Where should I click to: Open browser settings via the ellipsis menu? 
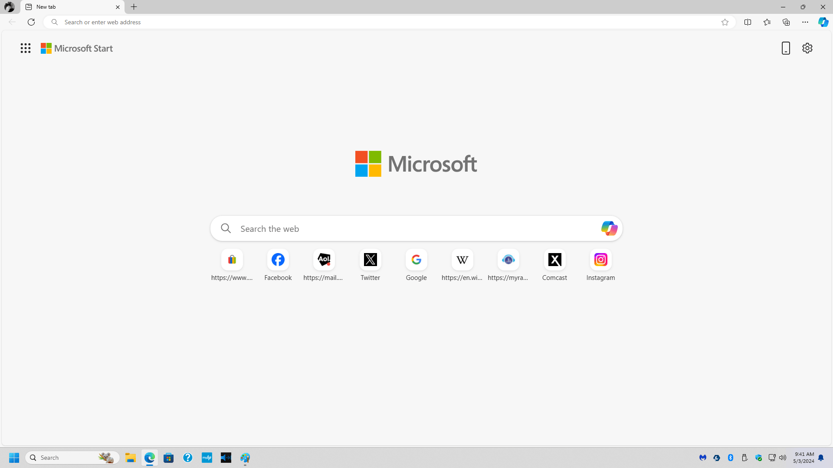[x=805, y=22]
